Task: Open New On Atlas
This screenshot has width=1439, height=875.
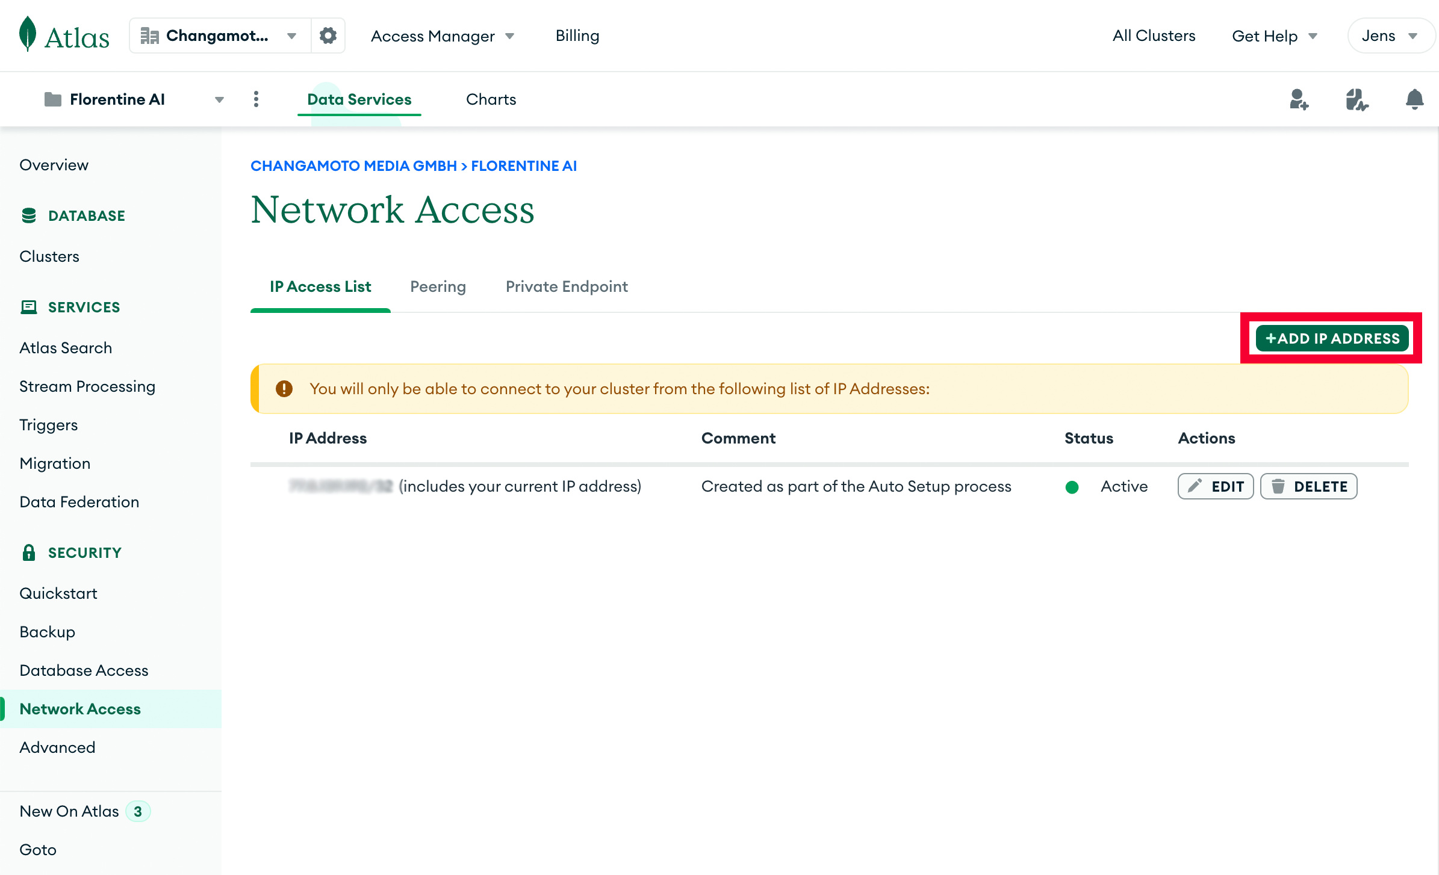Action: (x=69, y=811)
